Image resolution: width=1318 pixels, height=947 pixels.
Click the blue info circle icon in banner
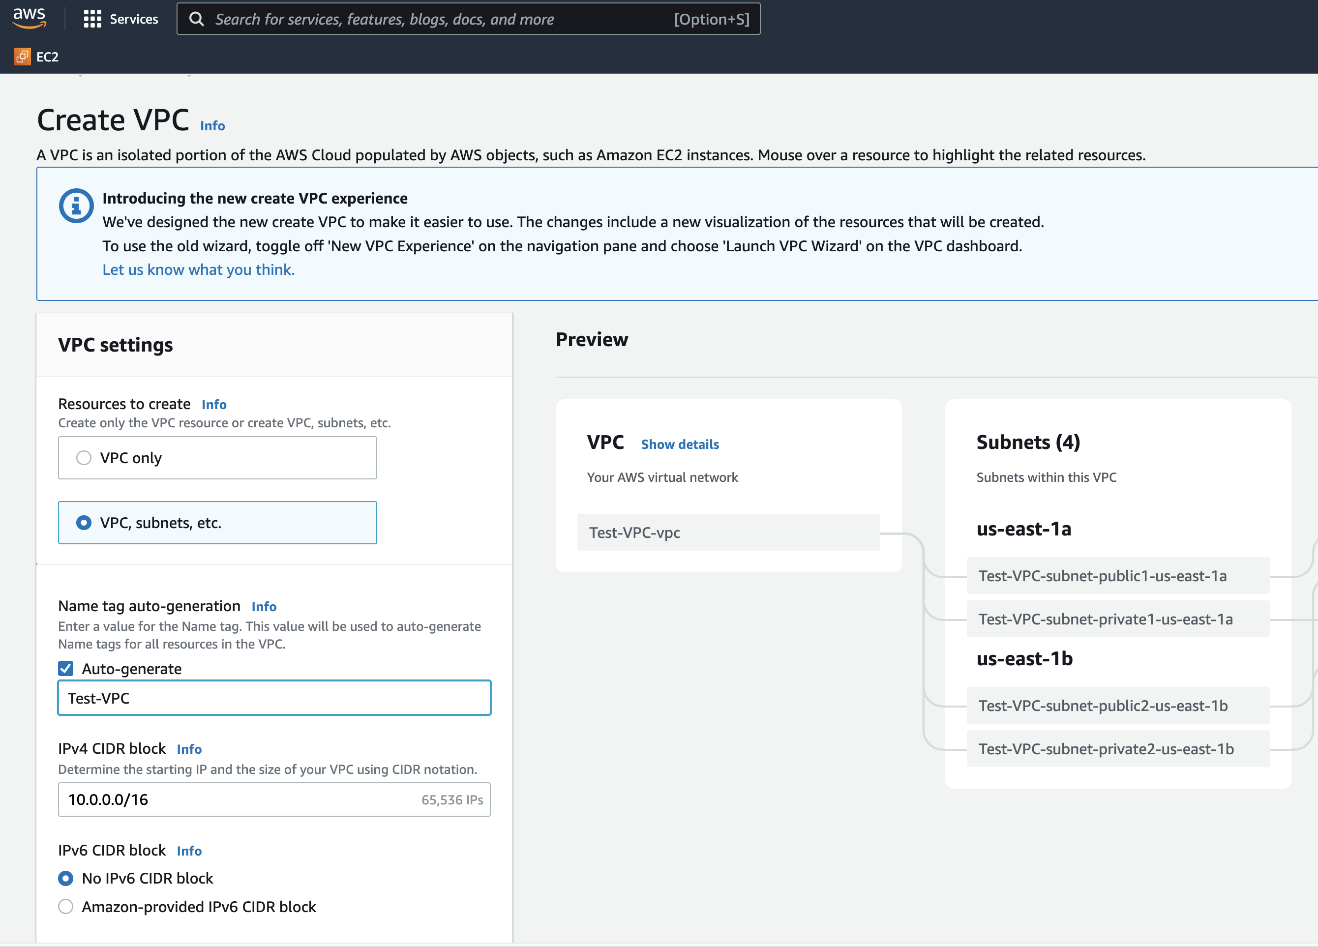pos(76,206)
